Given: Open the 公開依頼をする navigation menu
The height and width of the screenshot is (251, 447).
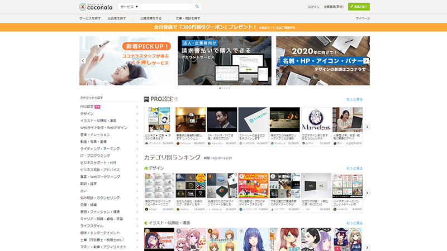Looking at the screenshot, I should click(150, 18).
